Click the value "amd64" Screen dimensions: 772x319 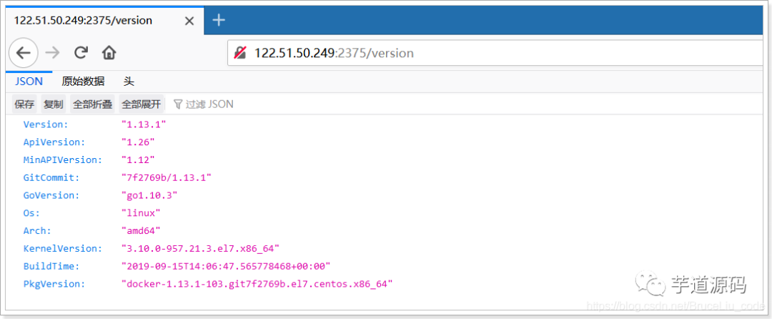(x=142, y=231)
